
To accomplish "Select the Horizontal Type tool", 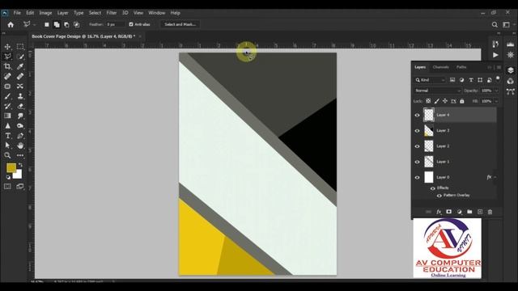I will tap(7, 136).
